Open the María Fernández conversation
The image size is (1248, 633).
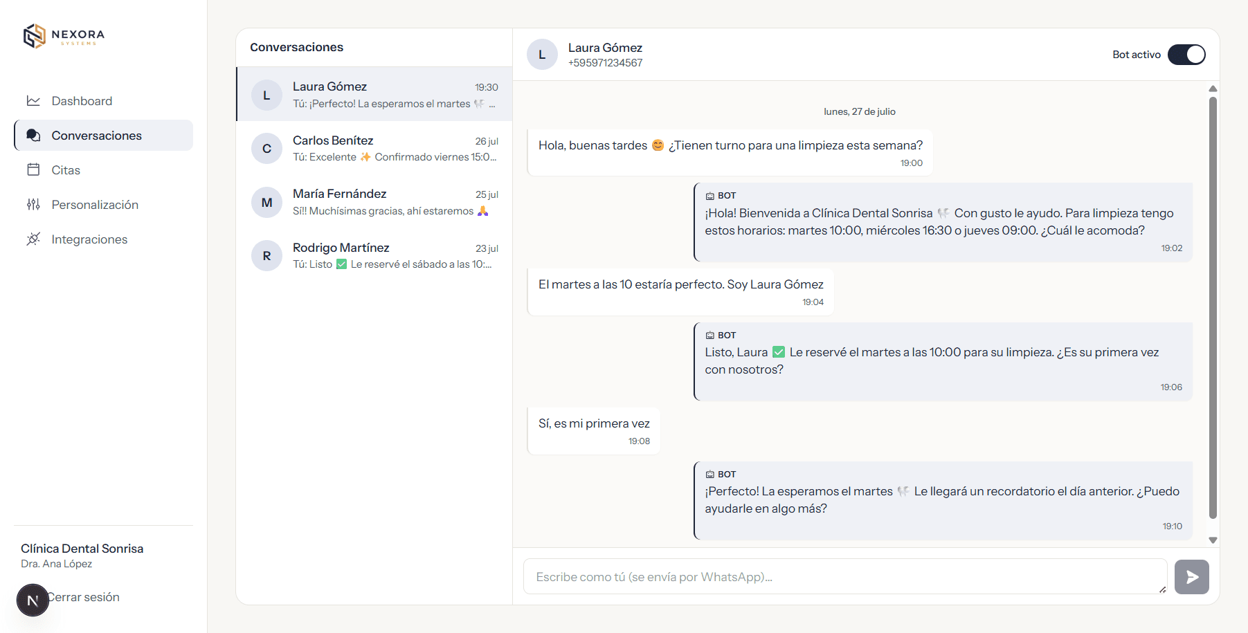[374, 202]
